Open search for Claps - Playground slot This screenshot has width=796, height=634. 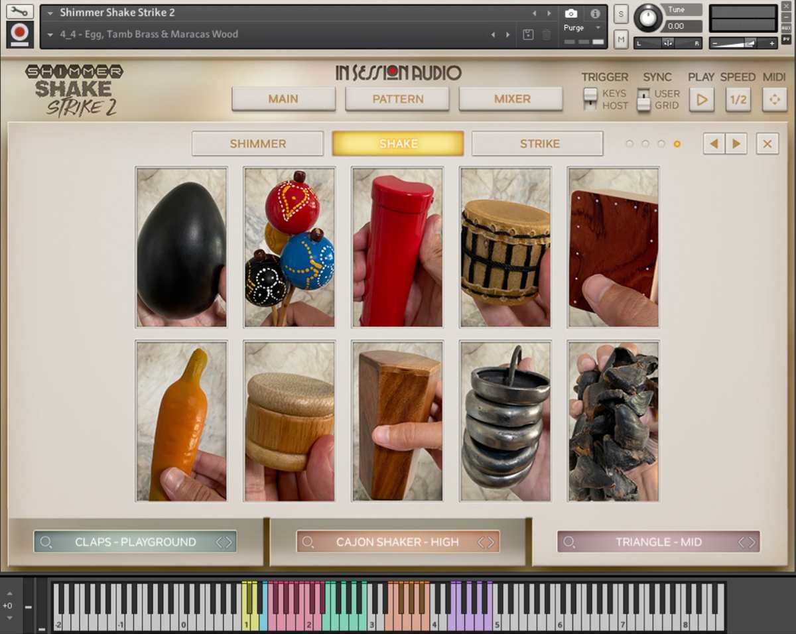click(46, 542)
